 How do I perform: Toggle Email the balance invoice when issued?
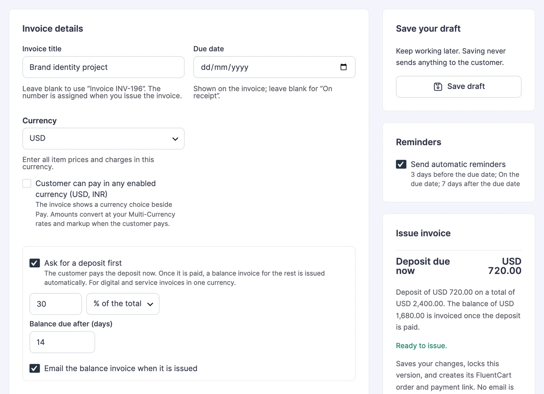pos(35,369)
